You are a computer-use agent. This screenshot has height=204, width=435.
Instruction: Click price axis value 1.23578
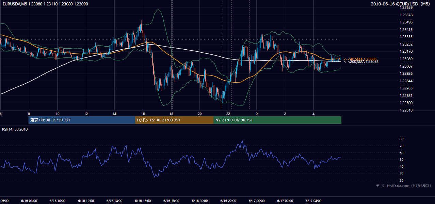406,15
